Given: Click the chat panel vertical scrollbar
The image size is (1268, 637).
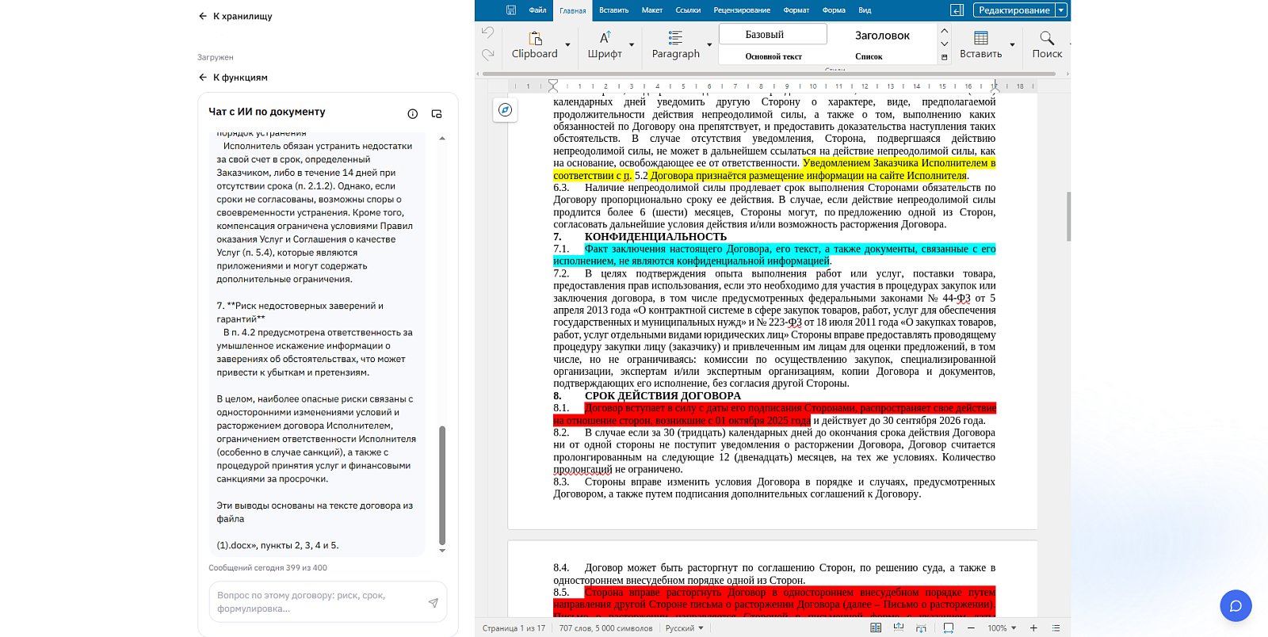Looking at the screenshot, I should tap(442, 485).
